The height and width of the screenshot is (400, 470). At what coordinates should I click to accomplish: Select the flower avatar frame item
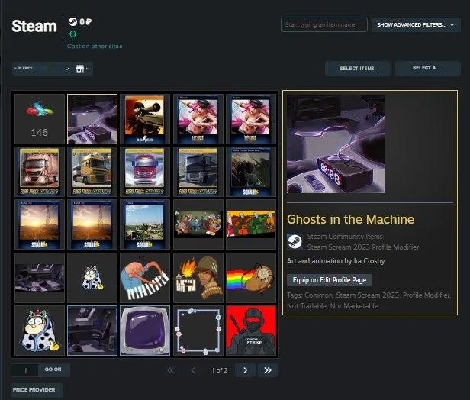tap(198, 330)
